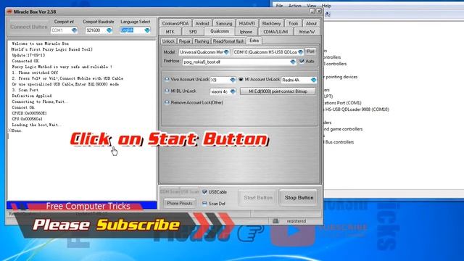This screenshot has height=261, width=464.
Task: Click the Device Manager toolbar icon
Action: click(x=327, y=14)
